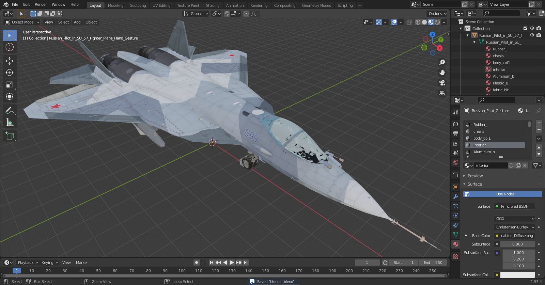Screen dimensions: 545x285
Task: Open the World properties tab
Action: (x=456, y=162)
